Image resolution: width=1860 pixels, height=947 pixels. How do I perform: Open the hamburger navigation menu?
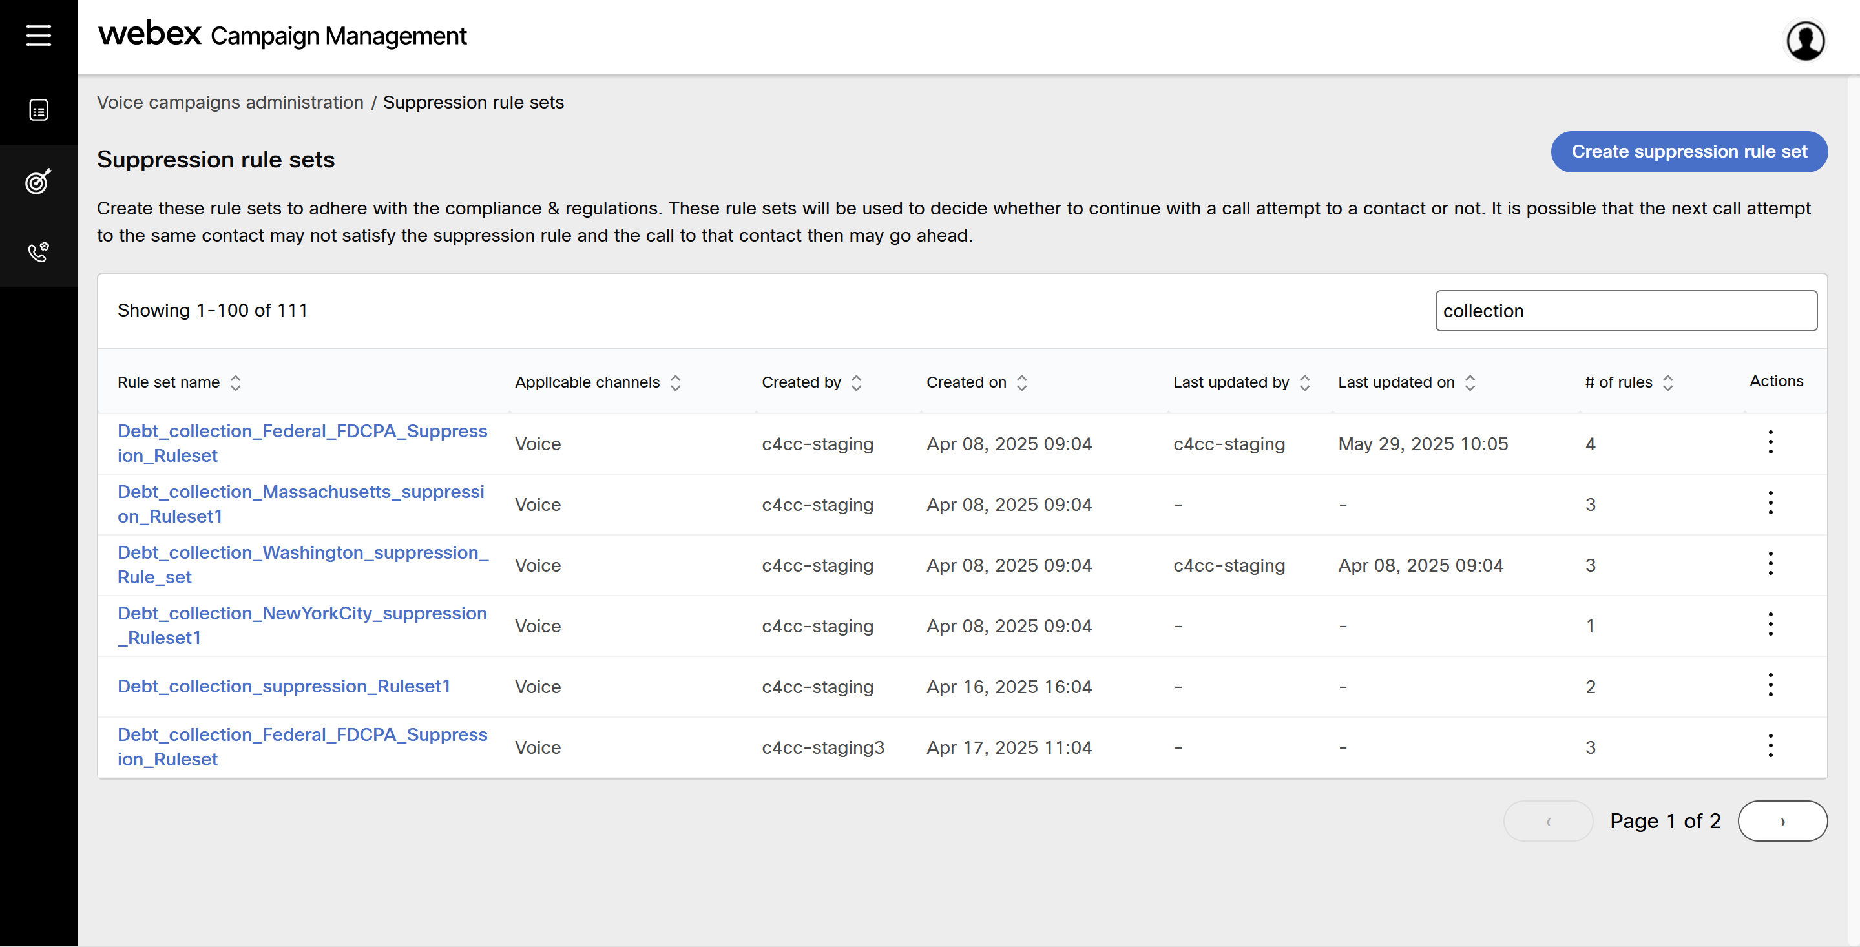coord(38,36)
